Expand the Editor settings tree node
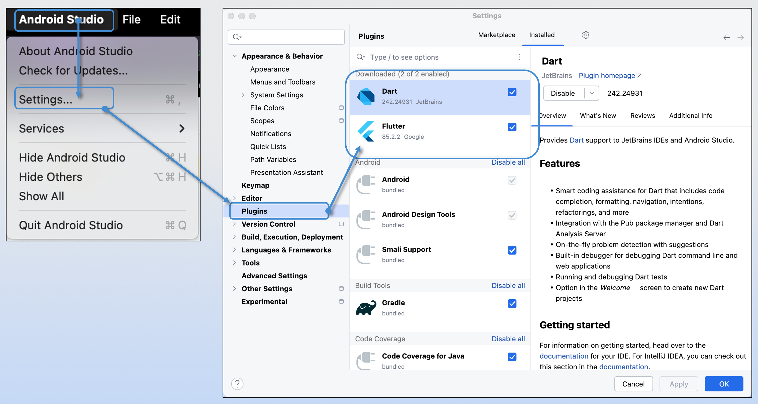The width and height of the screenshot is (758, 404). [x=235, y=198]
